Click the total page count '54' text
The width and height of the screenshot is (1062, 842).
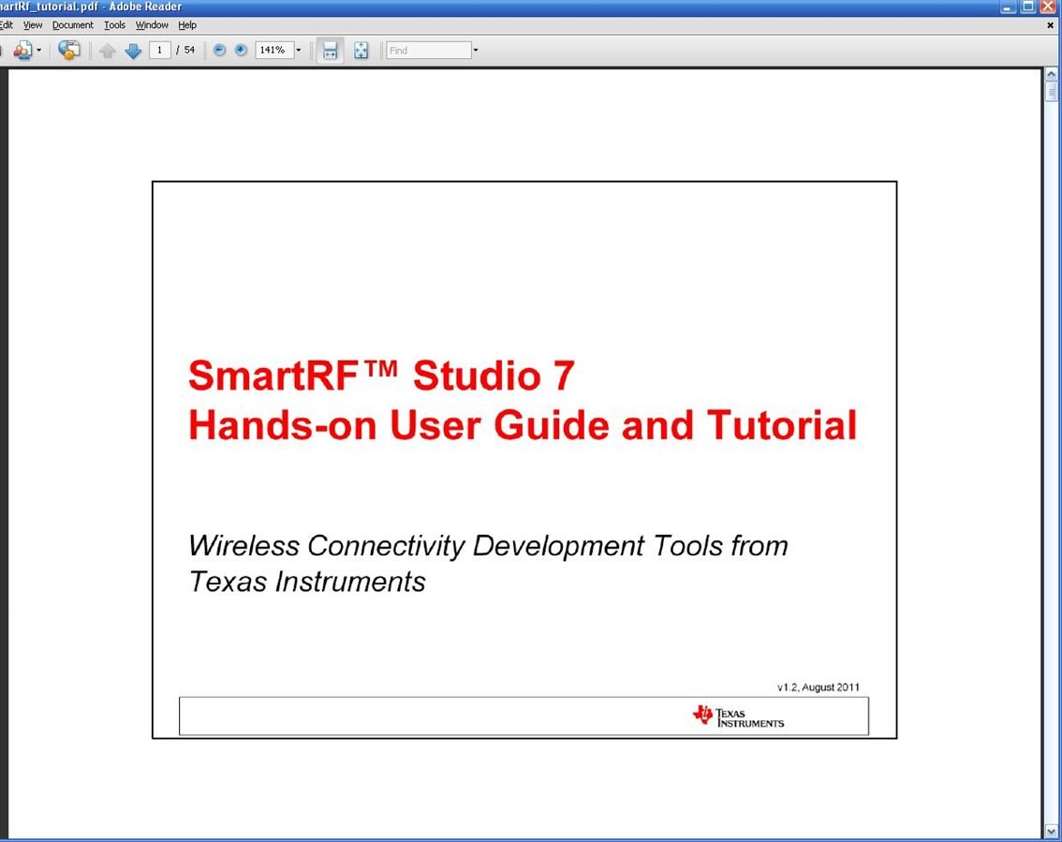click(189, 51)
